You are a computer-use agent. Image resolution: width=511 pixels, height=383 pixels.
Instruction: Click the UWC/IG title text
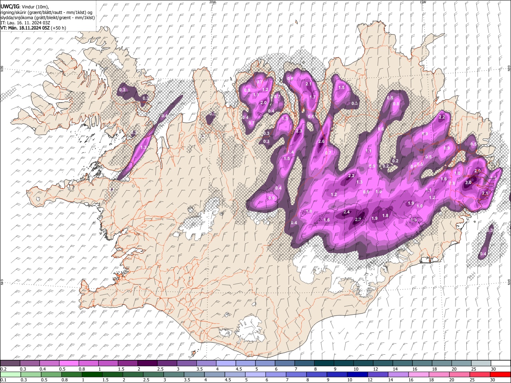[x=10, y=6]
